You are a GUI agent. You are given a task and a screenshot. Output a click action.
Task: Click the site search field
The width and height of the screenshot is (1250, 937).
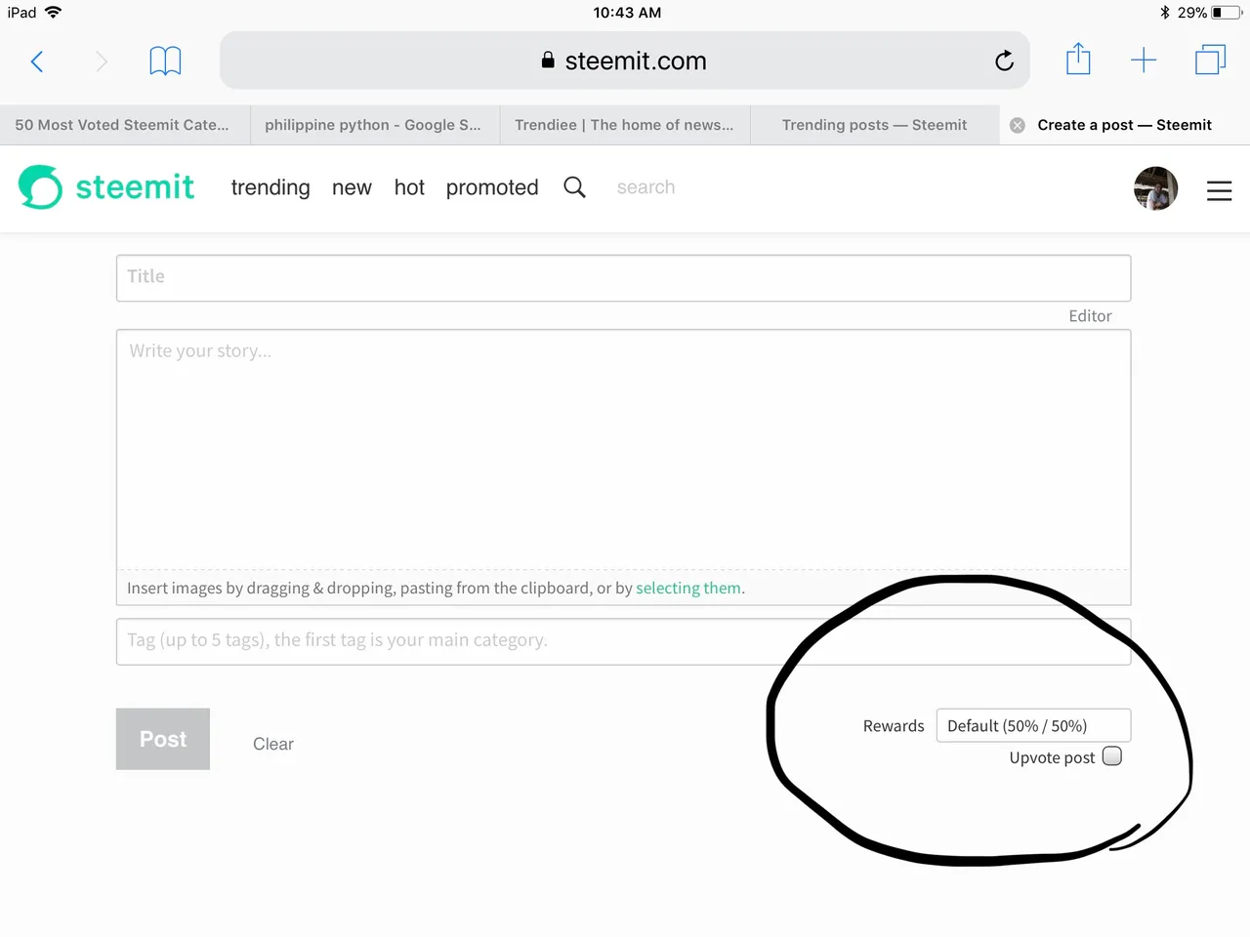click(646, 187)
